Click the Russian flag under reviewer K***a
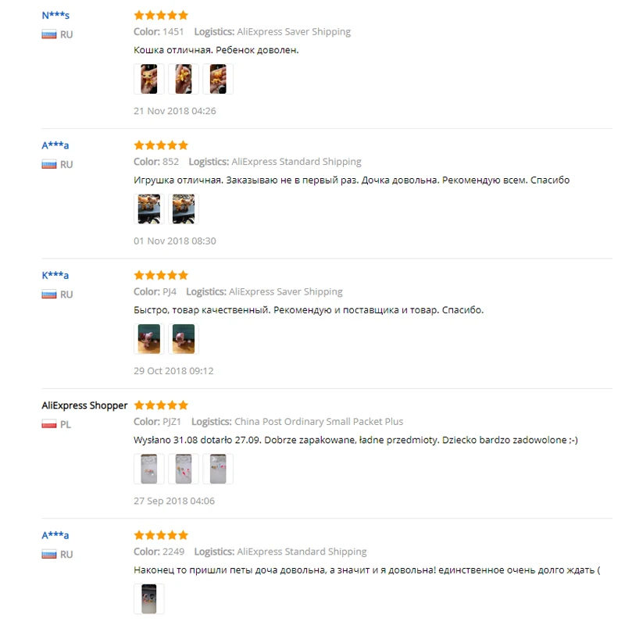The height and width of the screenshot is (625, 625). point(49,295)
